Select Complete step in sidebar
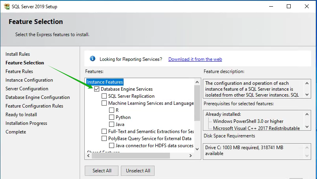Screen dimensions: 317x179 tap(16, 132)
